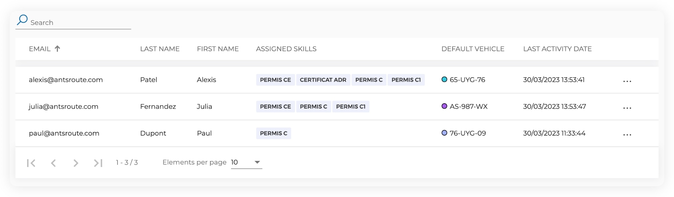This screenshot has width=674, height=197.
Task: Open the more options menu for Paul
Action: point(627,134)
